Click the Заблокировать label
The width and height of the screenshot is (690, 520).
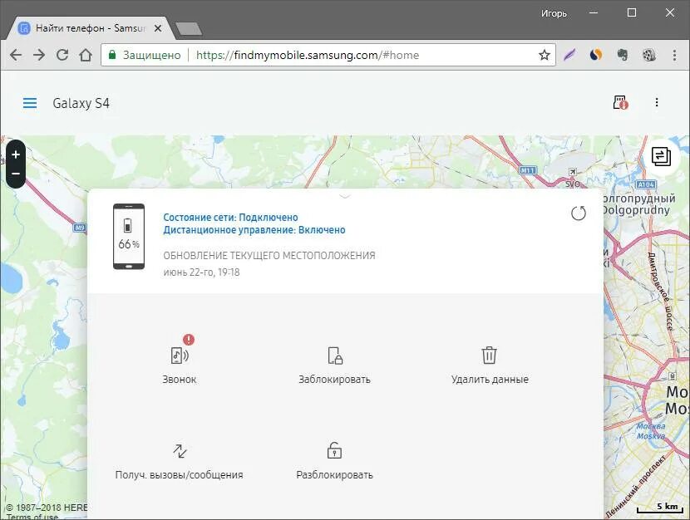pos(334,380)
